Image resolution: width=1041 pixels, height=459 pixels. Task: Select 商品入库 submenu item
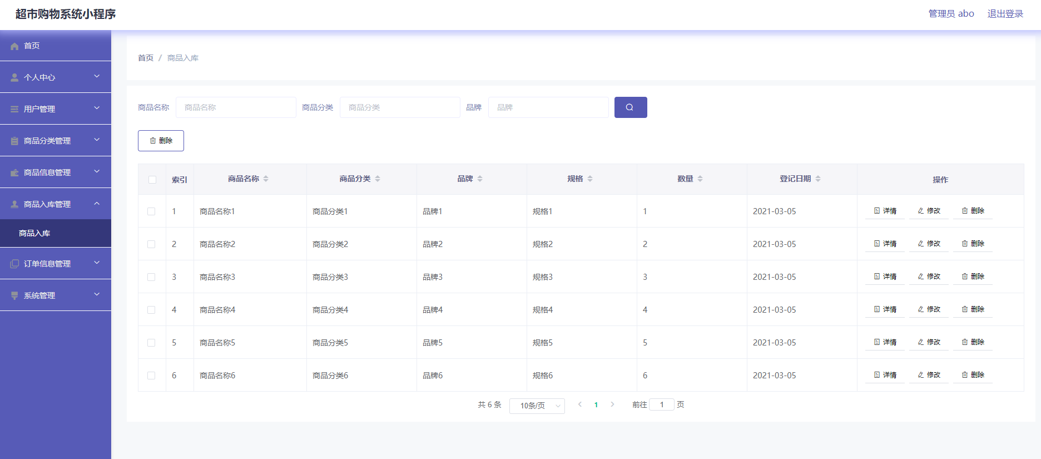(x=34, y=233)
